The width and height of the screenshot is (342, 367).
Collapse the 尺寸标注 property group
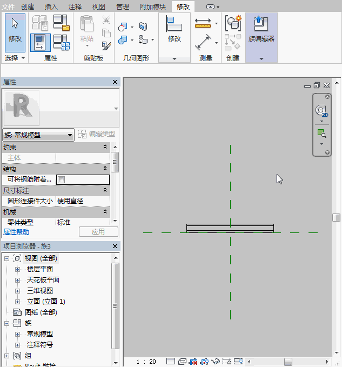105,191
